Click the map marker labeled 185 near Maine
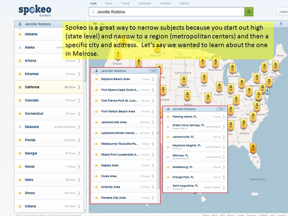The image size is (288, 216). pos(275,66)
